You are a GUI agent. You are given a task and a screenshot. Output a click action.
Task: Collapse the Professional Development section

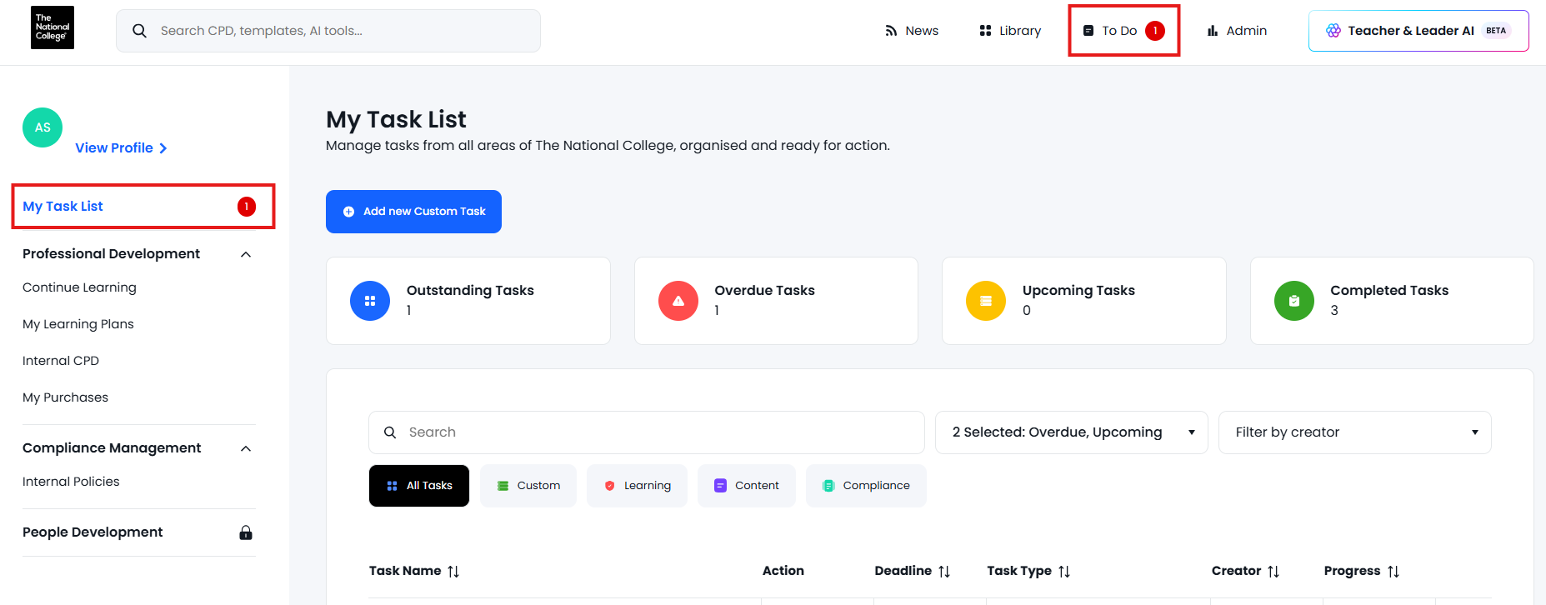[246, 254]
